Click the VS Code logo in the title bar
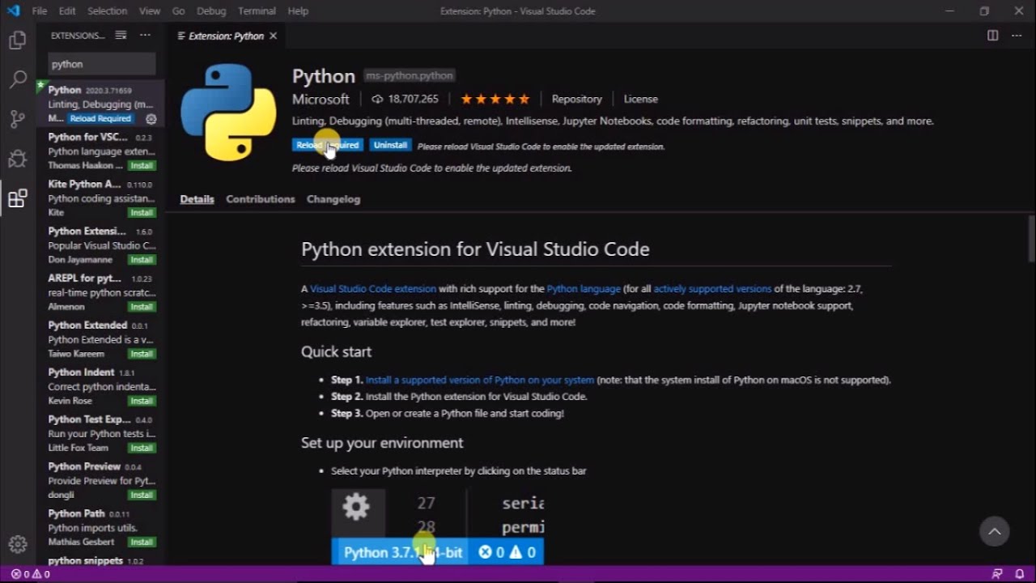 point(13,11)
